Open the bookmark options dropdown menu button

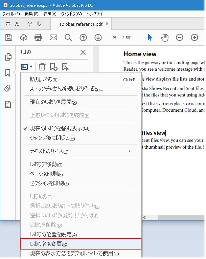(26, 67)
